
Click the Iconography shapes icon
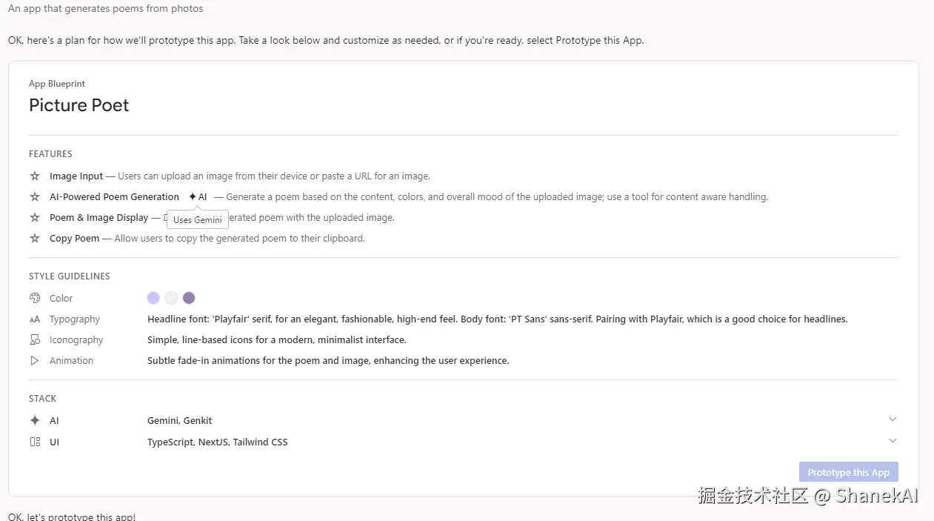[35, 340]
